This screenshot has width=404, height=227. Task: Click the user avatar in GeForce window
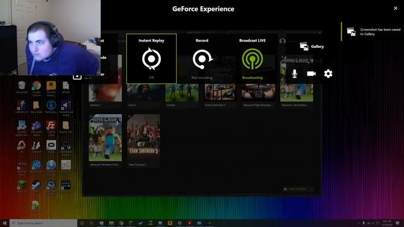click(x=283, y=40)
